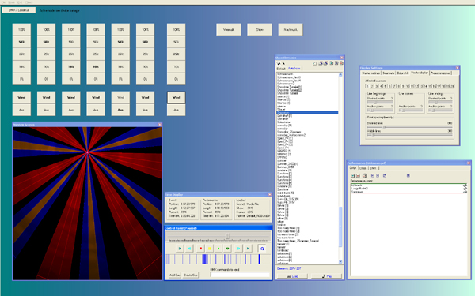
Task: Toggle affected scanner 1 box
Action: [367, 86]
